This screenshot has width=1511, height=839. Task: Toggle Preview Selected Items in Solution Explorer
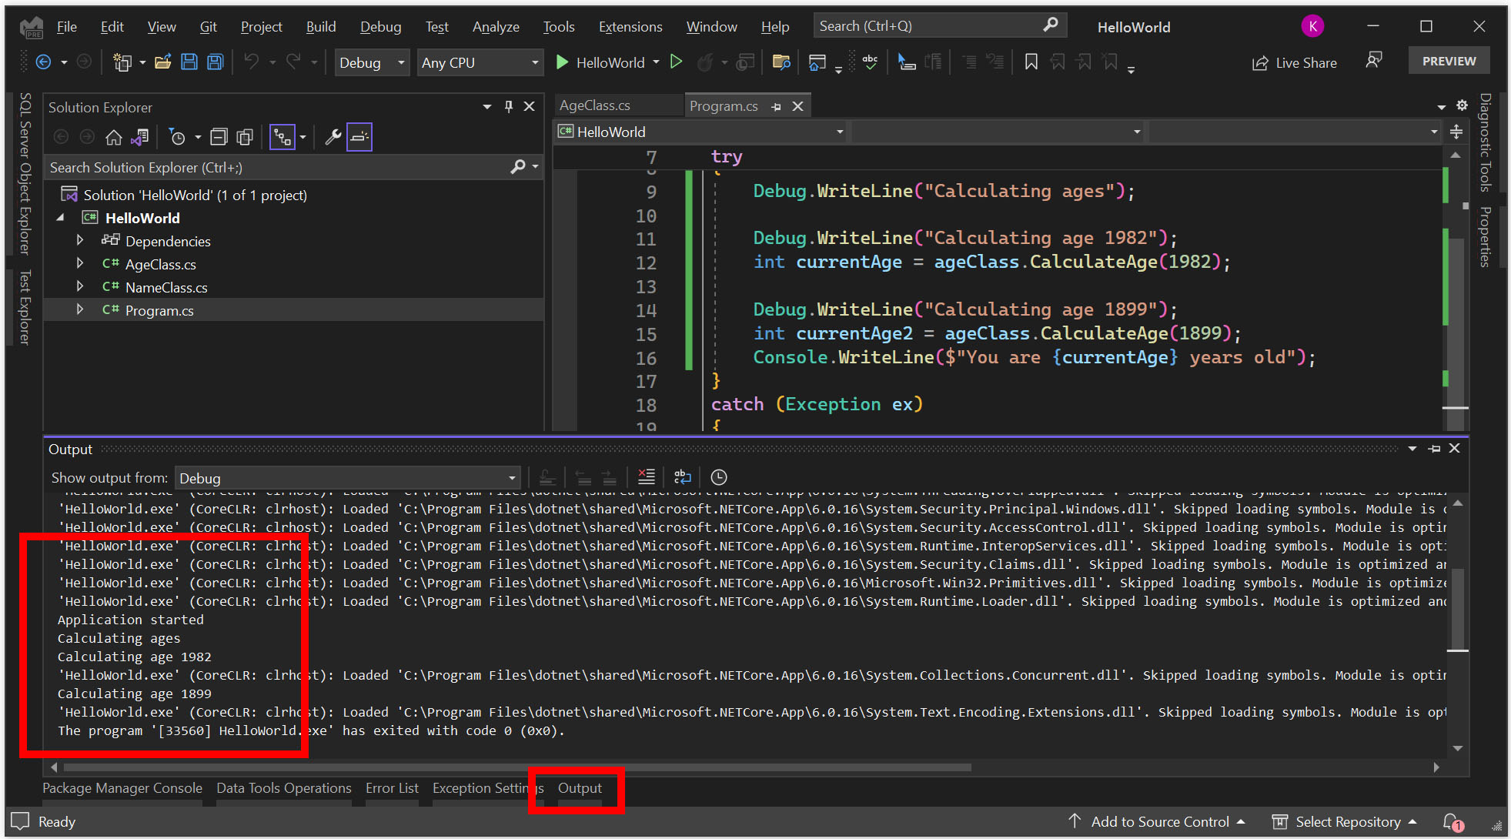(359, 137)
